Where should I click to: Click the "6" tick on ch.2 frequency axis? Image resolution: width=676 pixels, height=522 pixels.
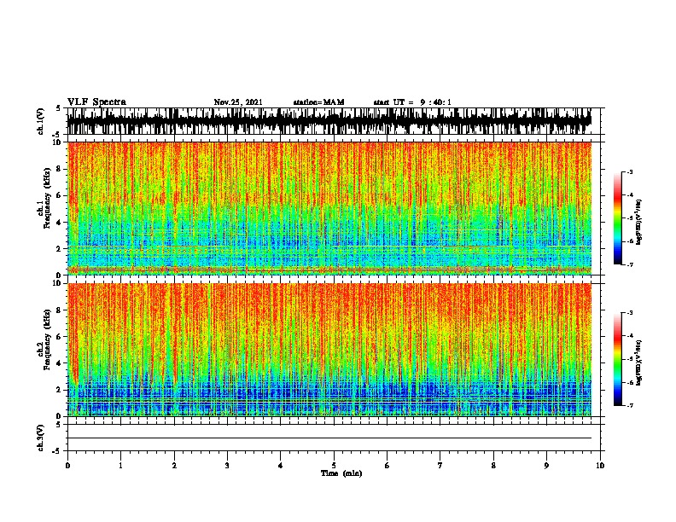pos(60,336)
